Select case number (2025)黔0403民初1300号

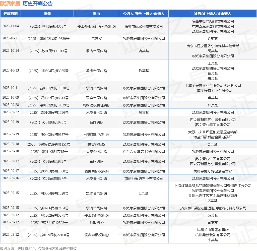click(48, 171)
